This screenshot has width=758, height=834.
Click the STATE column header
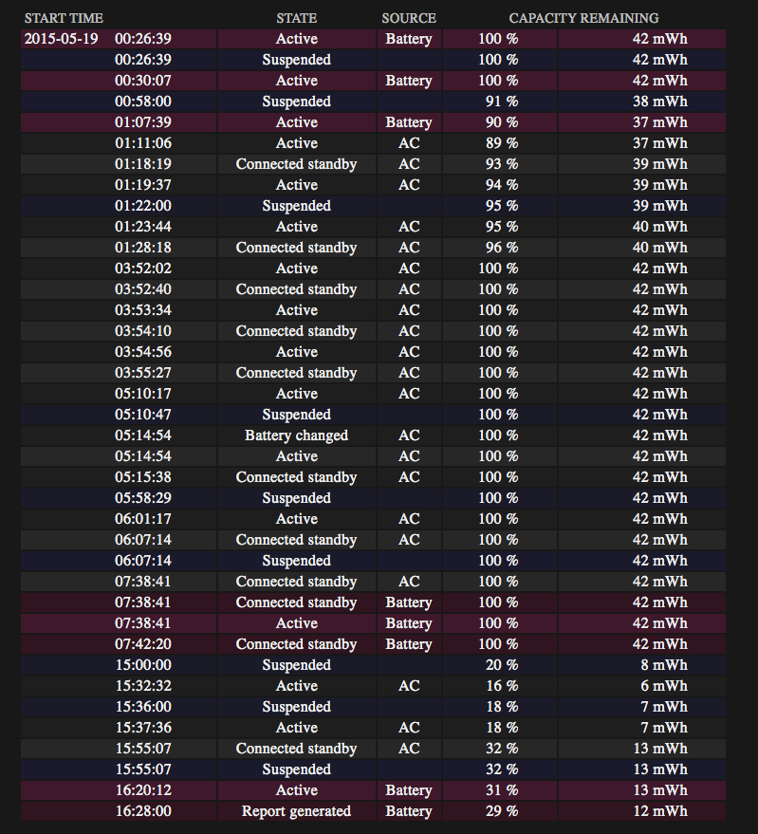(296, 18)
